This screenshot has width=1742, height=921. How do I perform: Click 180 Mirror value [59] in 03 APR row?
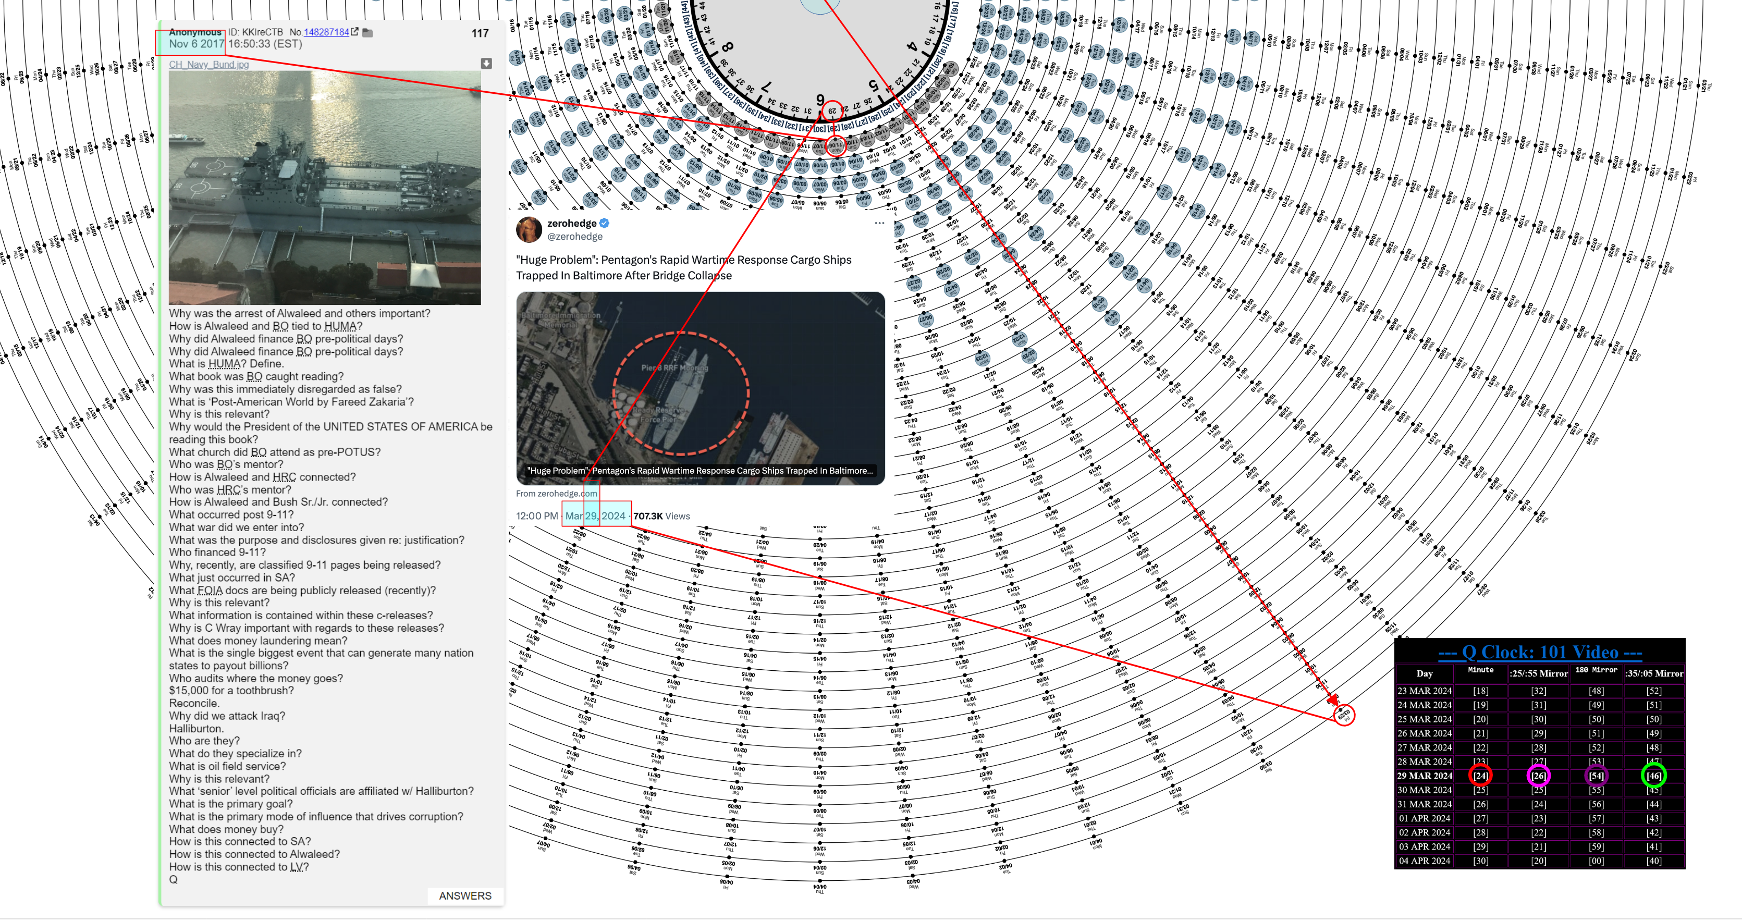pyautogui.click(x=1596, y=848)
